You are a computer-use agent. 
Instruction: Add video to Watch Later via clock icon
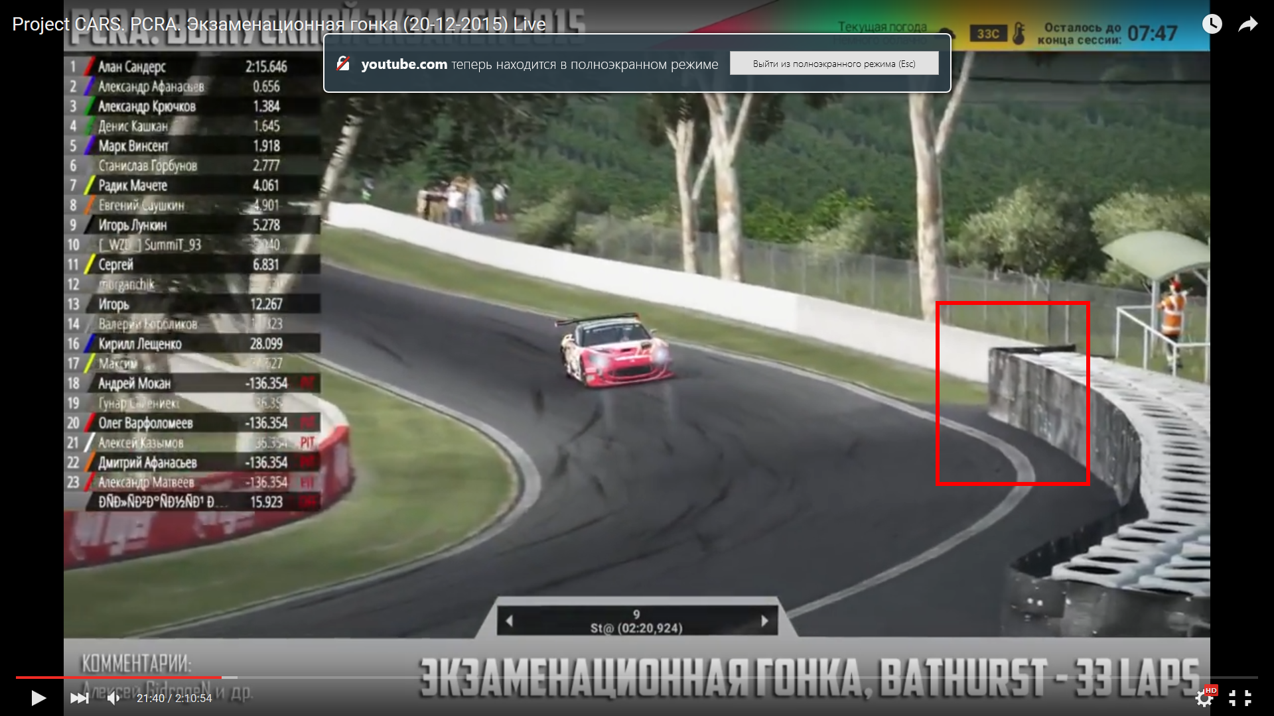tap(1212, 25)
